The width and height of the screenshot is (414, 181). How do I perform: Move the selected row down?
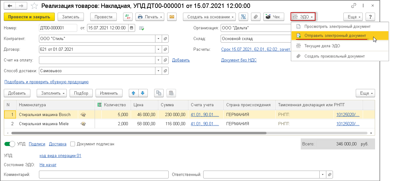click(143, 93)
